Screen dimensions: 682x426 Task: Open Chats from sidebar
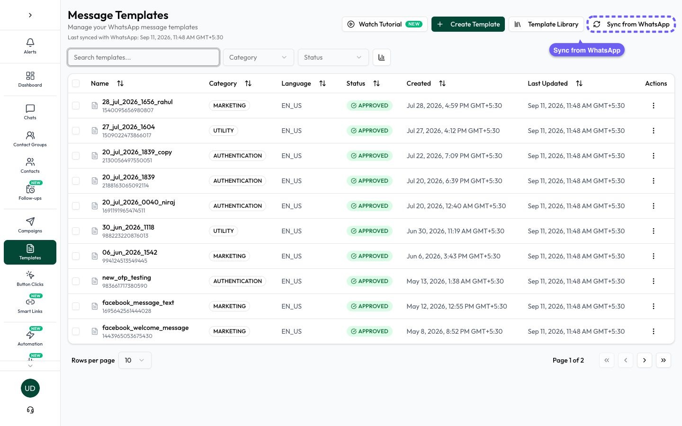pyautogui.click(x=30, y=112)
